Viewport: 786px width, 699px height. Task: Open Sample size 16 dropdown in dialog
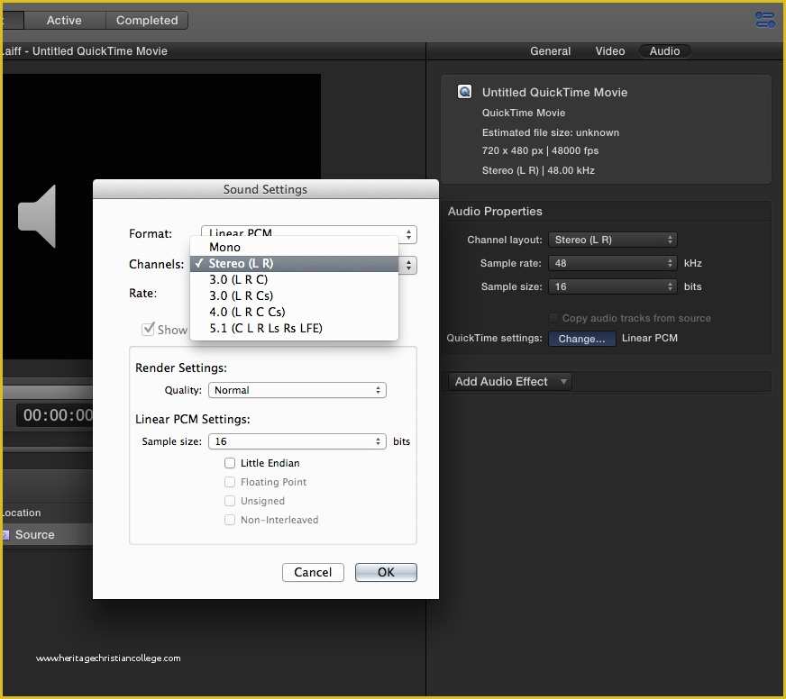coord(297,441)
